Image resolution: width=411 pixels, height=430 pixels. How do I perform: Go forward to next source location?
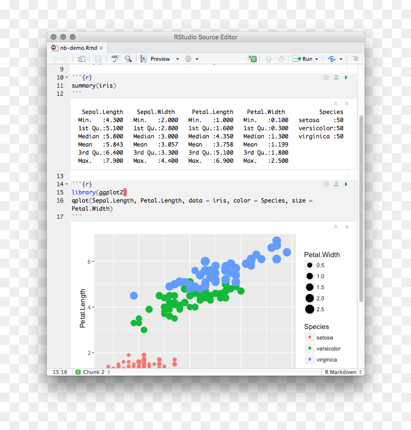(x=65, y=59)
